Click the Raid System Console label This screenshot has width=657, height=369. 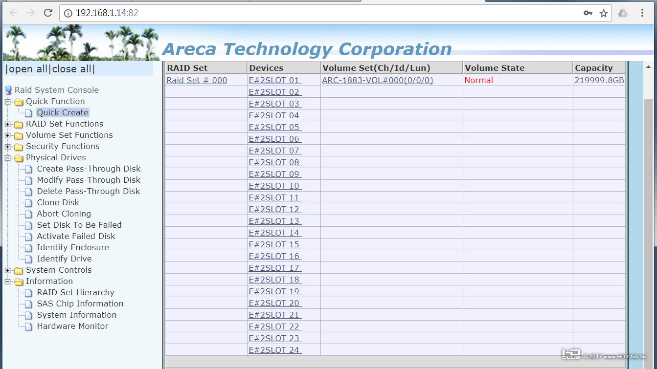point(57,90)
